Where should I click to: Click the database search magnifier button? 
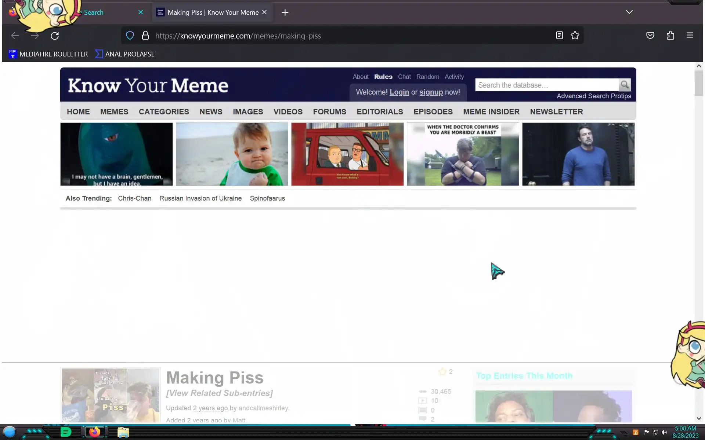click(625, 85)
